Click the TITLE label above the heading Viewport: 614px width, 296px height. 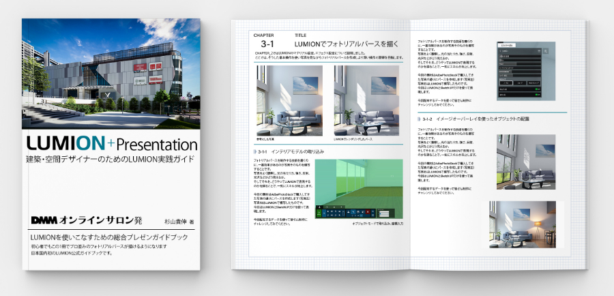click(x=300, y=35)
